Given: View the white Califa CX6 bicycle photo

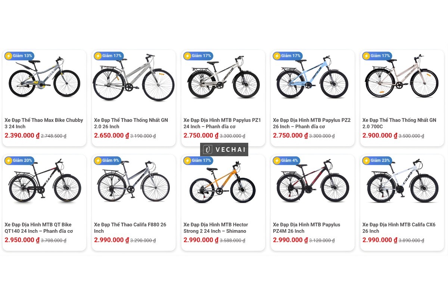Looking at the screenshot, I should pyautogui.click(x=402, y=183).
